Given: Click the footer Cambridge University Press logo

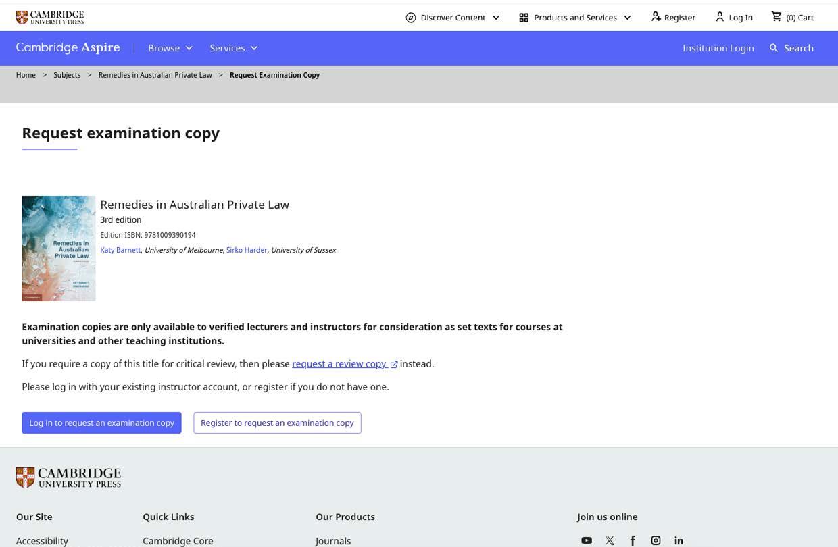Looking at the screenshot, I should tap(68, 477).
